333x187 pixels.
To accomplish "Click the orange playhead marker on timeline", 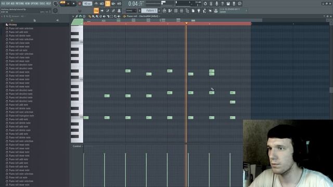I will 186,23.
